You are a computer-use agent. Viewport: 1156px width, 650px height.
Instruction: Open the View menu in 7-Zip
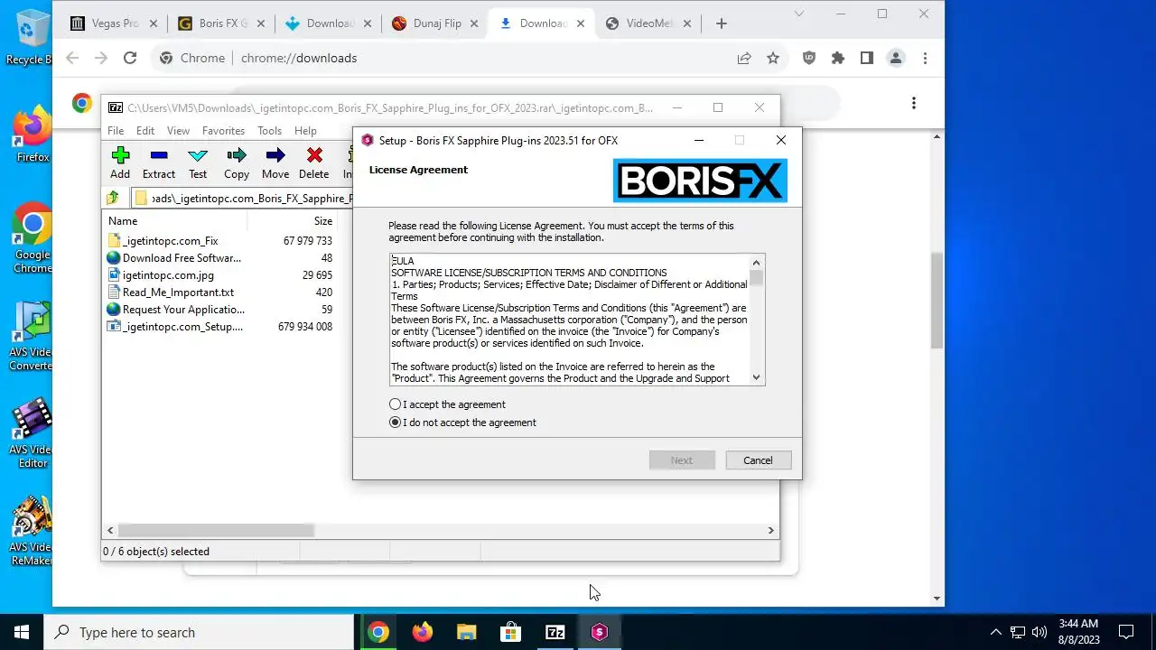178,131
